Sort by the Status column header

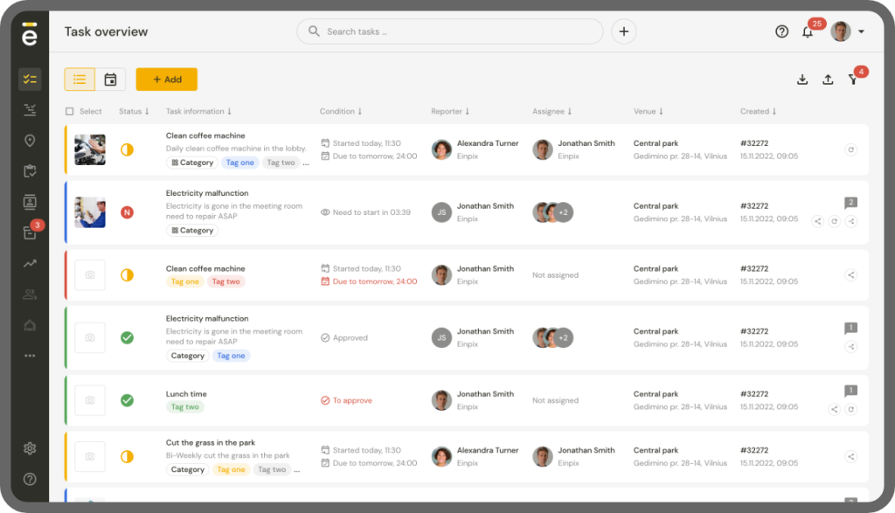point(134,112)
